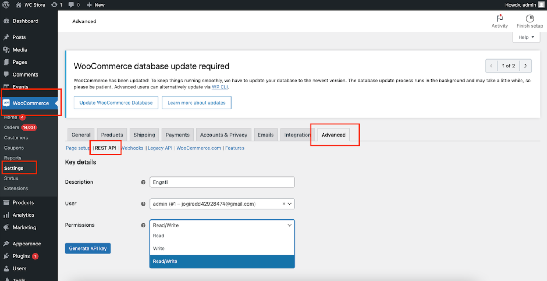Click the help icon beside Permissions
547x281 pixels.
click(143, 225)
